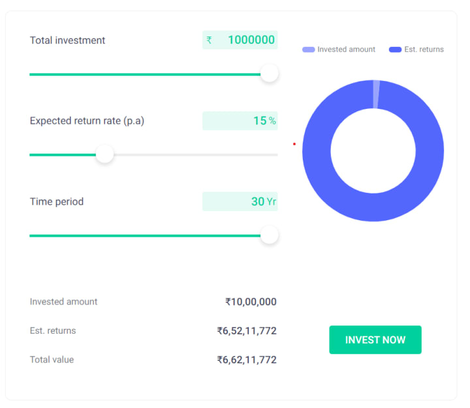The height and width of the screenshot is (408, 470).
Task: Toggle the Est. returns legend label
Action: [424, 50]
